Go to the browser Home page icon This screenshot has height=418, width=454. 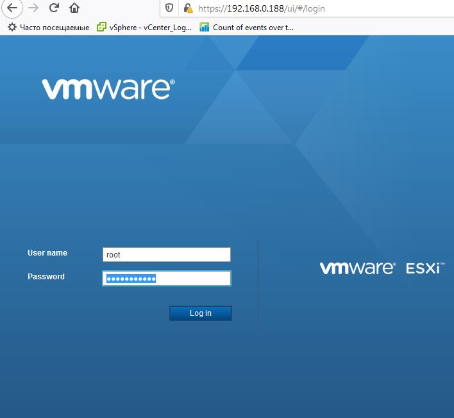tap(74, 8)
